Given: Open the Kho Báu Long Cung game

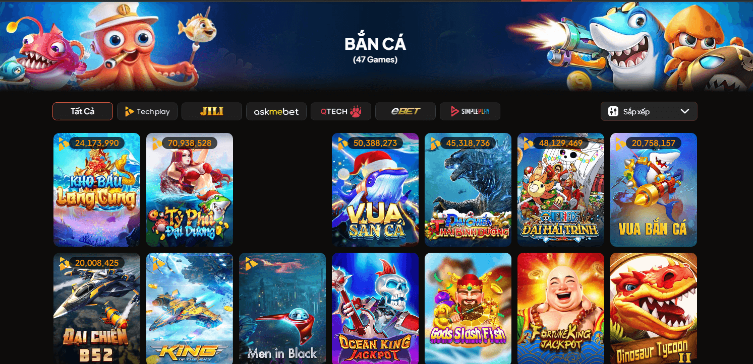Looking at the screenshot, I should click(97, 190).
